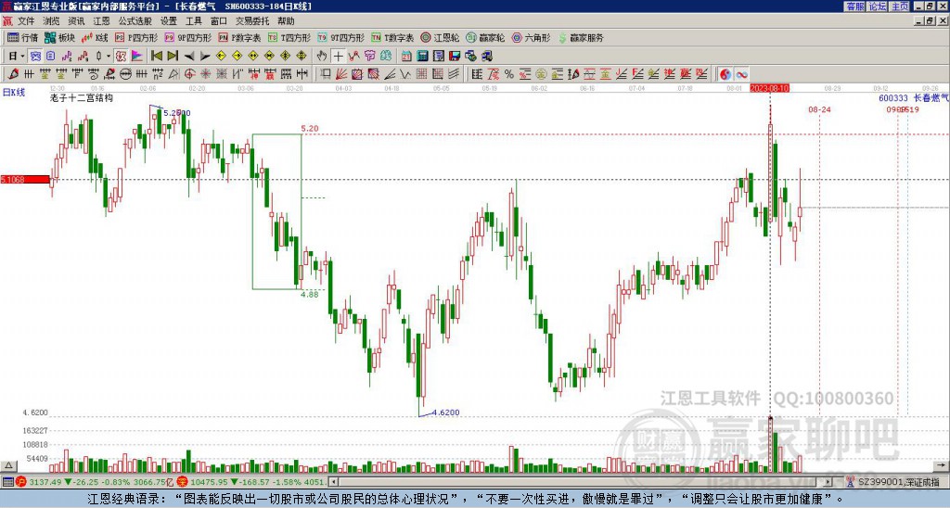950x508 pixels.
Task: Open 赢家服务 with dollar icon
Action: click(x=581, y=37)
